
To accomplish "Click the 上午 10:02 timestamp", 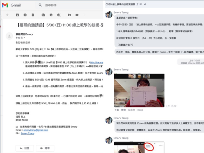I will [x=171, y=106].
